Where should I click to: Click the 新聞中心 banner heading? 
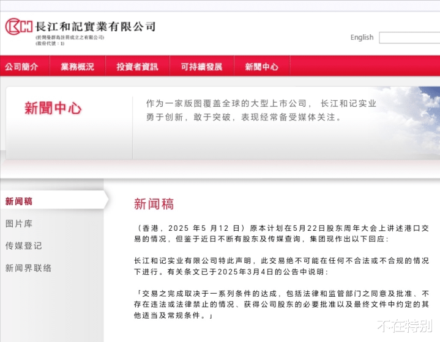point(53,108)
